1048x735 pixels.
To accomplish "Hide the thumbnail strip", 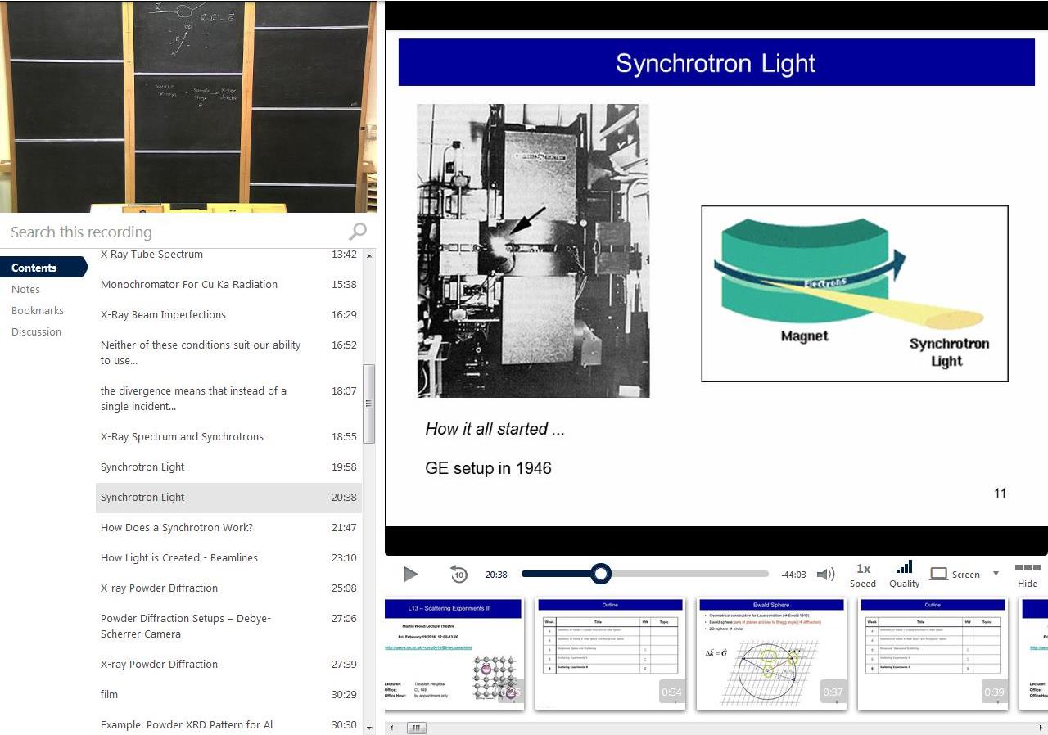I will tap(1027, 574).
